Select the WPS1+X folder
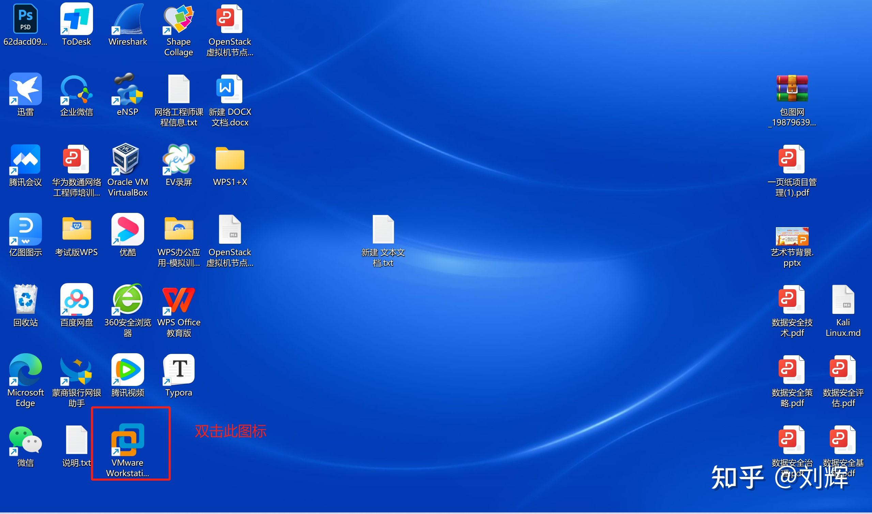This screenshot has height=514, width=872. coord(230,159)
